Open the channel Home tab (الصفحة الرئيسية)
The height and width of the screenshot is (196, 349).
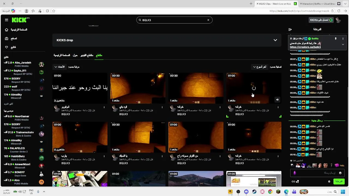[62, 55]
